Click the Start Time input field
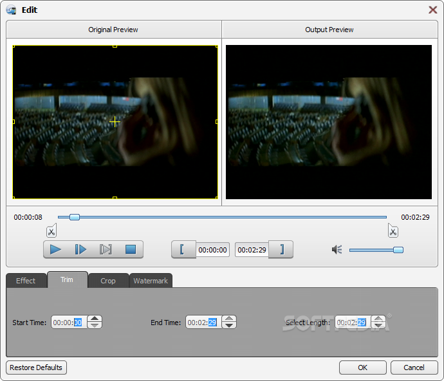 click(x=69, y=322)
